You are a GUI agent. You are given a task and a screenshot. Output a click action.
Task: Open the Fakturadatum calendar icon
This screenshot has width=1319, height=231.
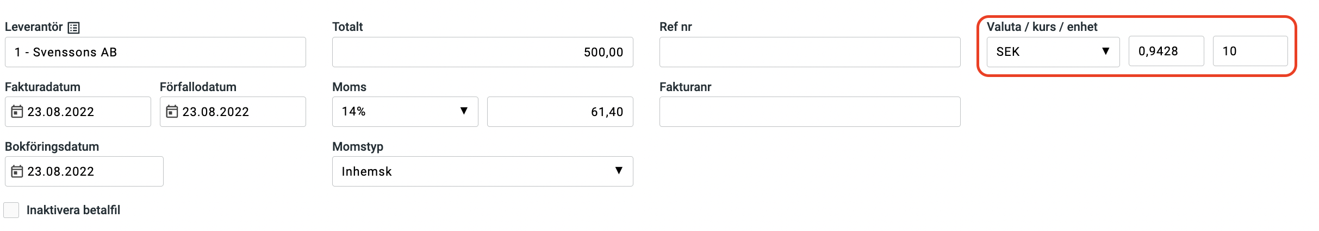coord(17,111)
